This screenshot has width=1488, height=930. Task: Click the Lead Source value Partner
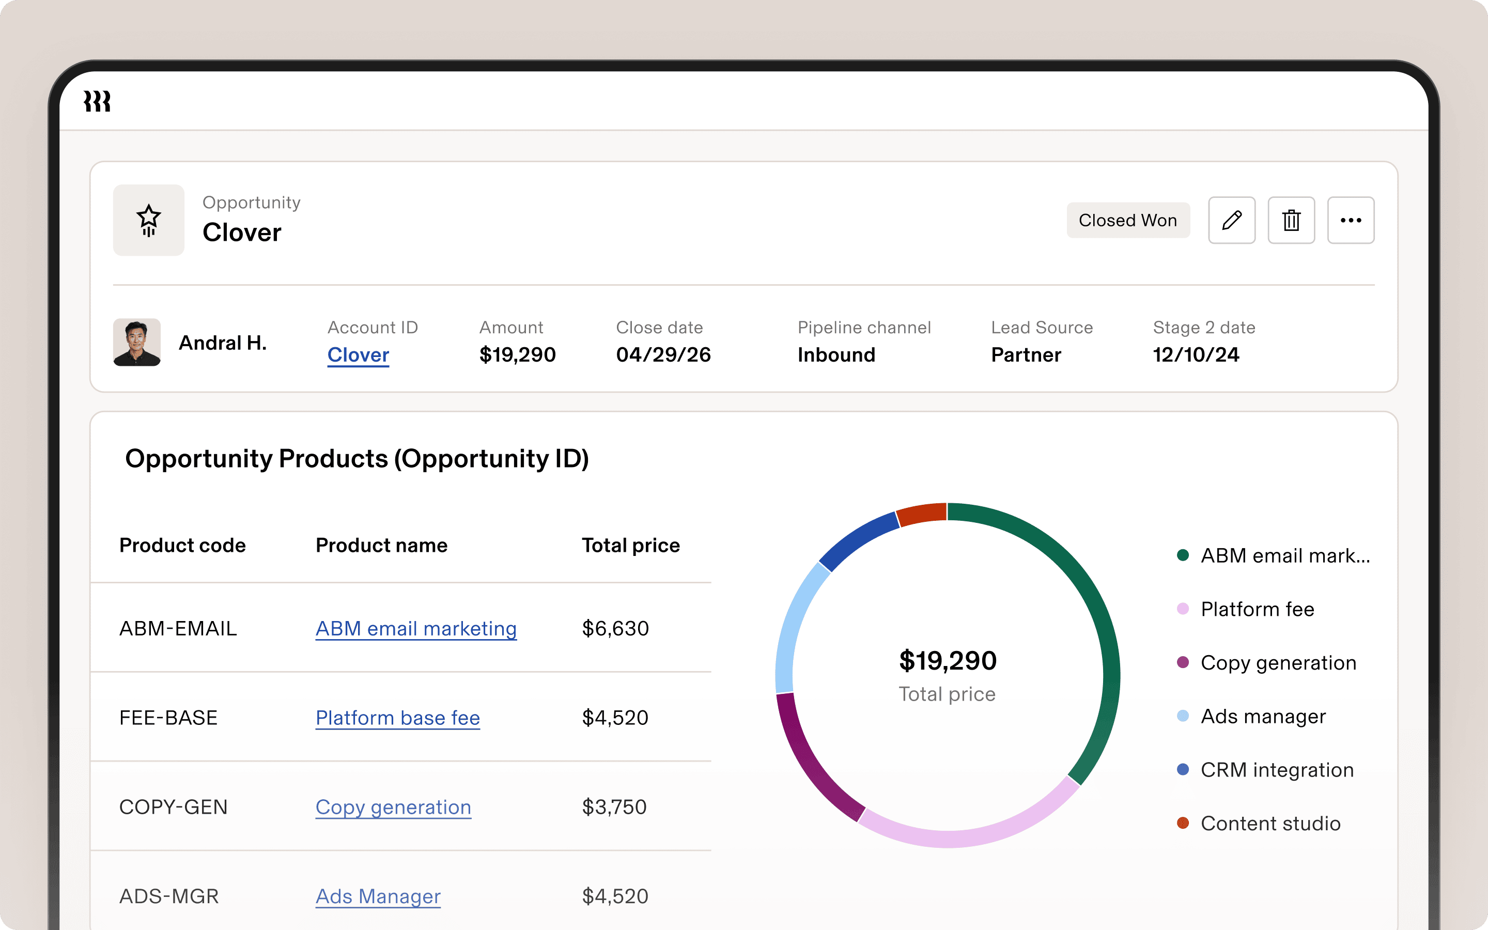1026,355
